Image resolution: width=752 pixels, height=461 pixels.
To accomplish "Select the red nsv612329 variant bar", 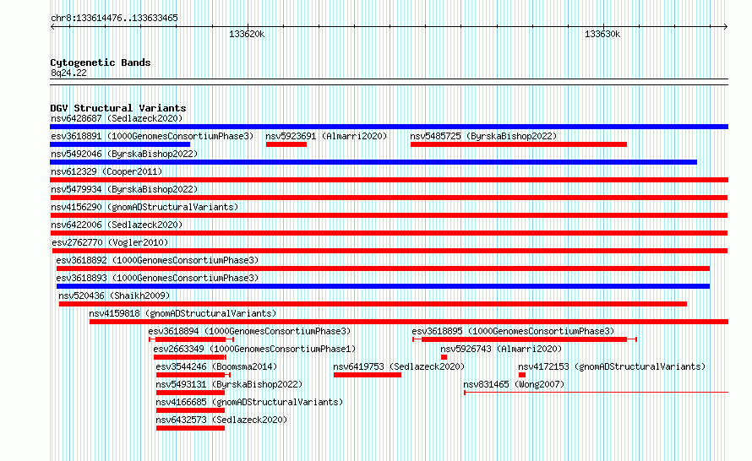I will pyautogui.click(x=389, y=180).
